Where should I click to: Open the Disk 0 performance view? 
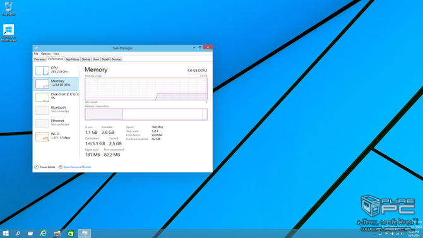(56, 97)
